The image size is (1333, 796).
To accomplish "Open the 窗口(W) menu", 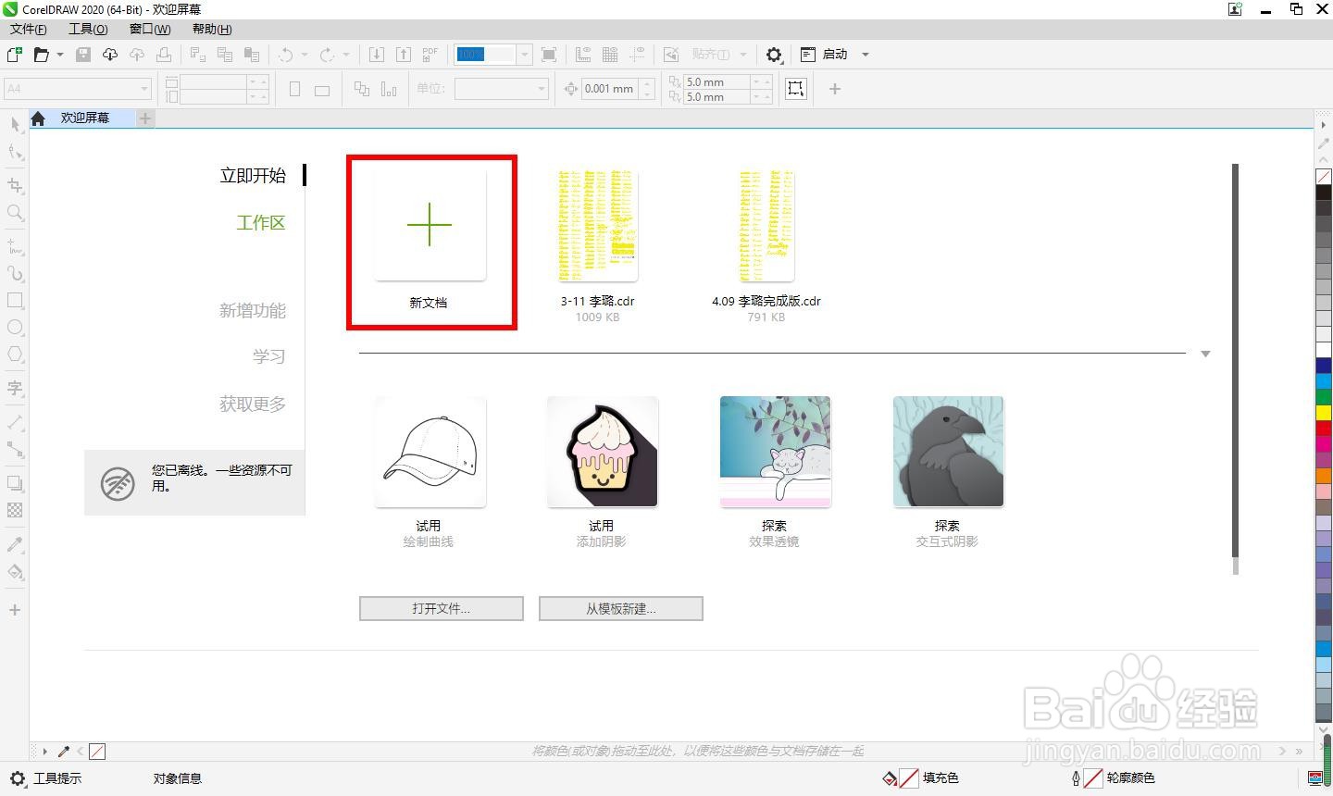I will (150, 29).
